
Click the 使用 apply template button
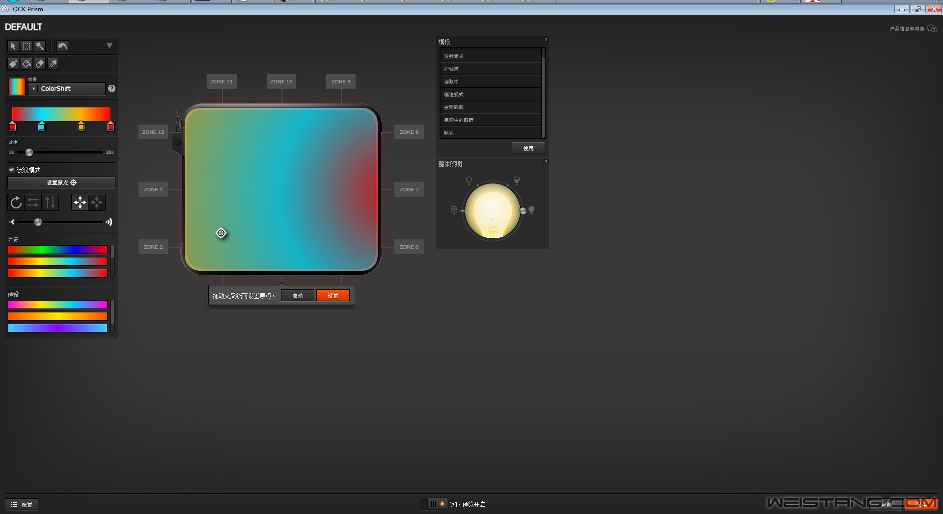coord(528,148)
